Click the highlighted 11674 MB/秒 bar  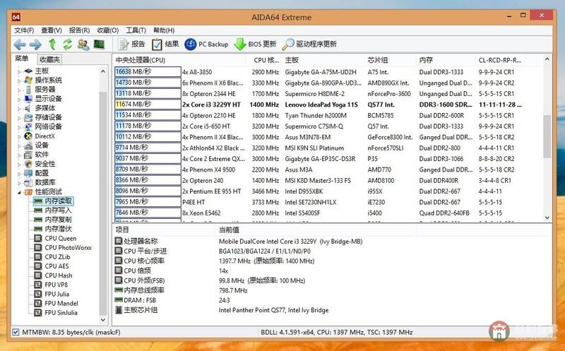148,104
